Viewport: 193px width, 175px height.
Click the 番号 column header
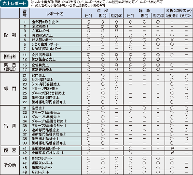[x=25, y=13]
